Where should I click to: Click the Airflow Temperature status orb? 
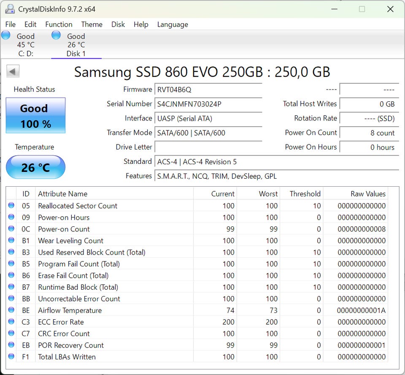click(x=11, y=310)
